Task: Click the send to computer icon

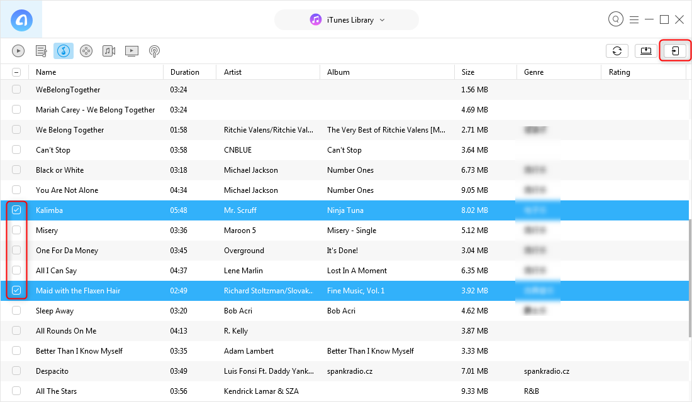Action: coord(646,51)
